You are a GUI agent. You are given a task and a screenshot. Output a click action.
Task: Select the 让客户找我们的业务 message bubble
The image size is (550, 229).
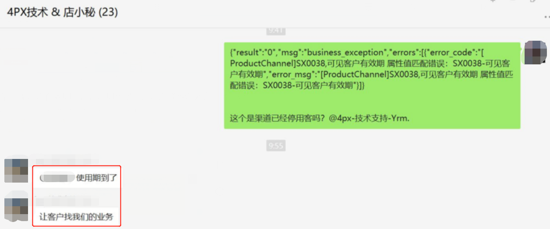point(77,217)
